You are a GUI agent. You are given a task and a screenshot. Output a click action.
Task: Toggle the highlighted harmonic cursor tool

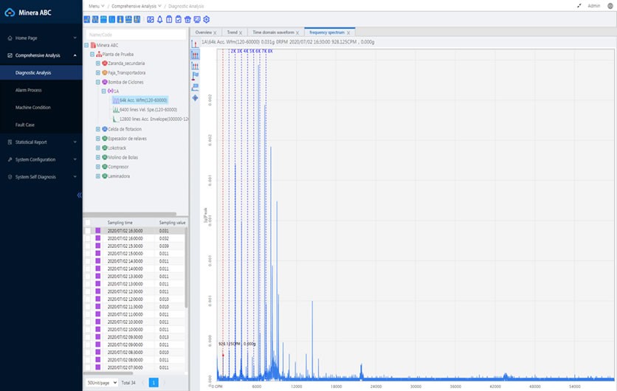click(x=195, y=55)
